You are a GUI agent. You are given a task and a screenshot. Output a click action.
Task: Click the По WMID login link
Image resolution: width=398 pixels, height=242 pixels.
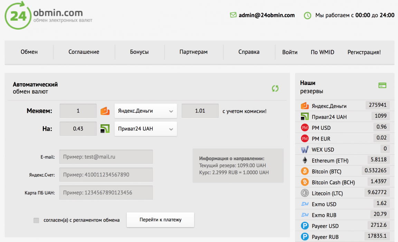pos(322,52)
